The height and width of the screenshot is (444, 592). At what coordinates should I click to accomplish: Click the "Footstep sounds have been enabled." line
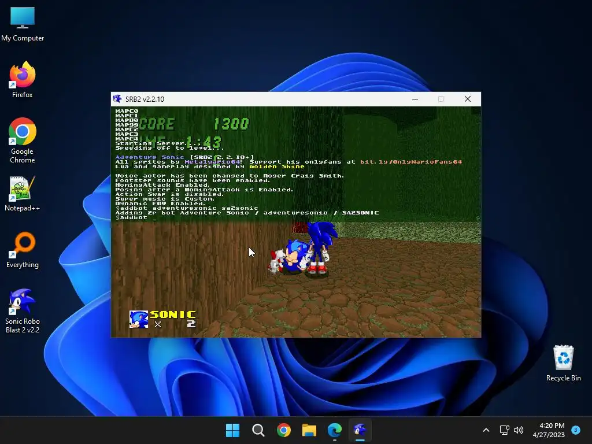coord(193,180)
